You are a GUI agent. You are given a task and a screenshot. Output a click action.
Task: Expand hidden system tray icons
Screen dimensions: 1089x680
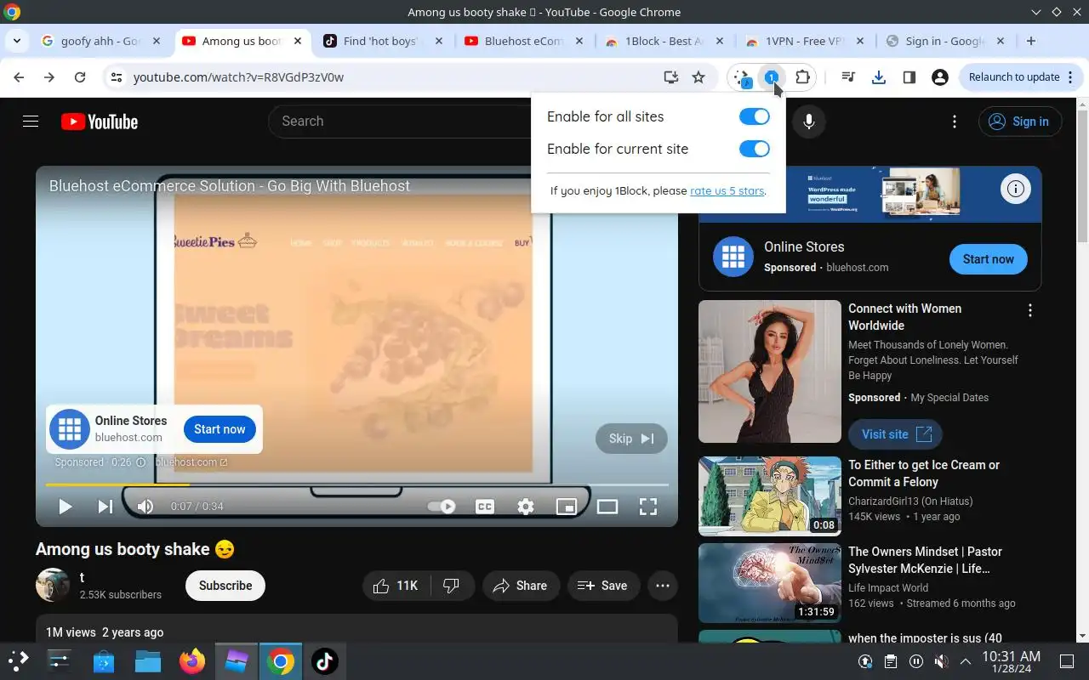[x=966, y=661]
